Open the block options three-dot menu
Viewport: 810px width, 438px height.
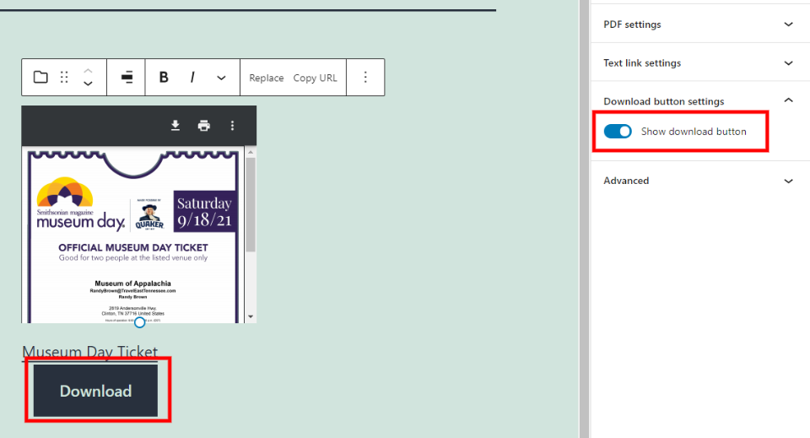(365, 78)
